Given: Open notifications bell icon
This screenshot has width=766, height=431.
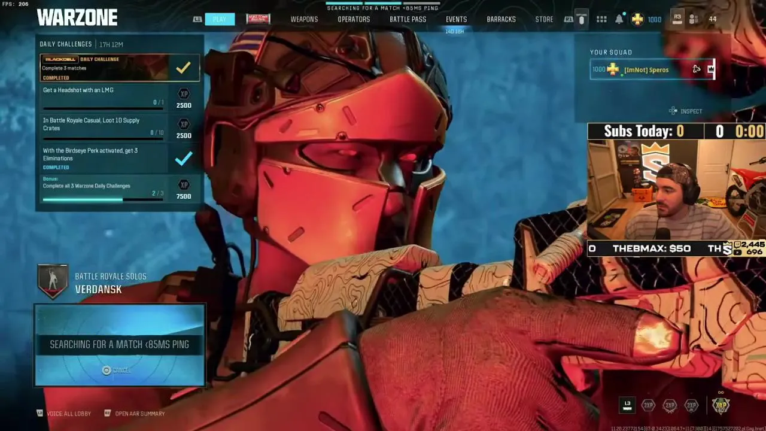Looking at the screenshot, I should [x=619, y=19].
